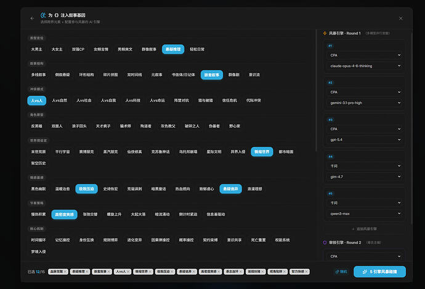The width and height of the screenshot is (425, 289).
Task: Open the gpt-5.4 model dropdown
Action: point(365,140)
